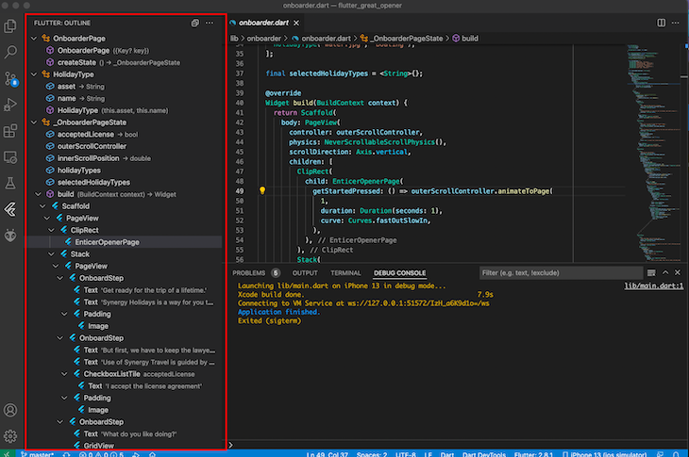Open the Run and Debug view
The image size is (689, 457).
click(x=11, y=105)
